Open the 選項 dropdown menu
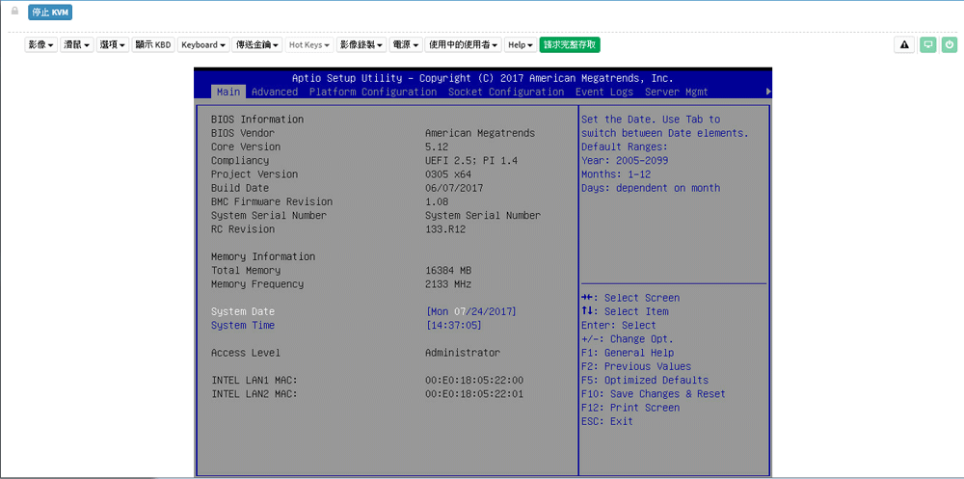The image size is (964, 479). (x=113, y=45)
